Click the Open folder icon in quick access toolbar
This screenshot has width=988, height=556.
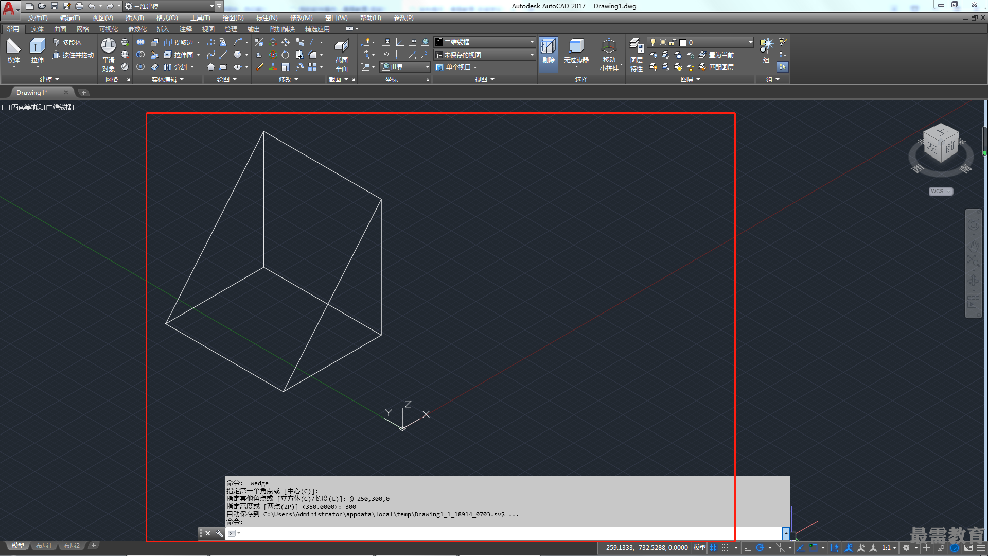(42, 6)
